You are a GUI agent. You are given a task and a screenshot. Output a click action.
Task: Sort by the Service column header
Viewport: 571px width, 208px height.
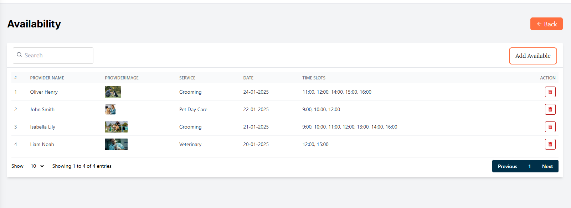tap(187, 78)
